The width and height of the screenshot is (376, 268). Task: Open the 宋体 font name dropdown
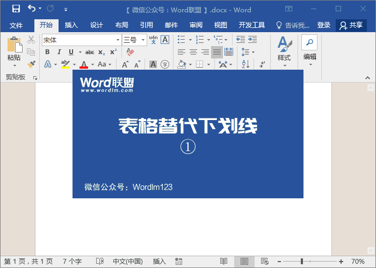point(118,40)
